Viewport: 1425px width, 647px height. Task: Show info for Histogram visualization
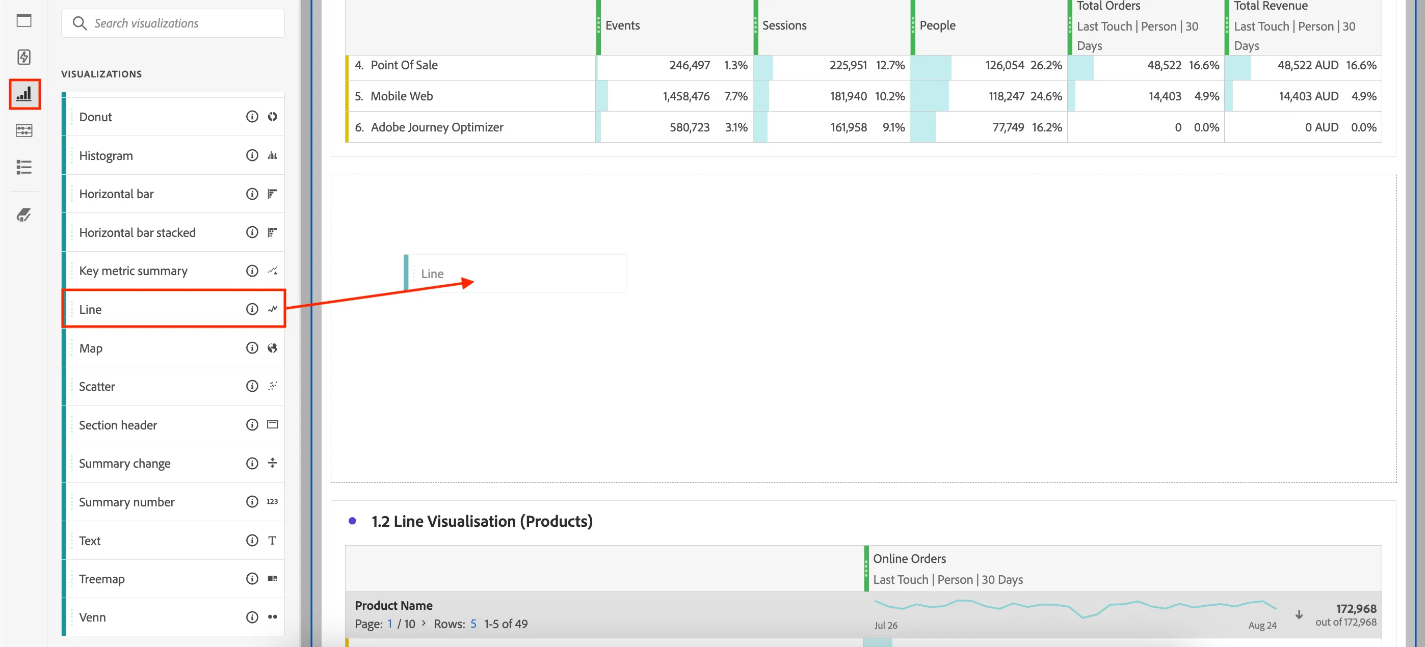point(252,155)
